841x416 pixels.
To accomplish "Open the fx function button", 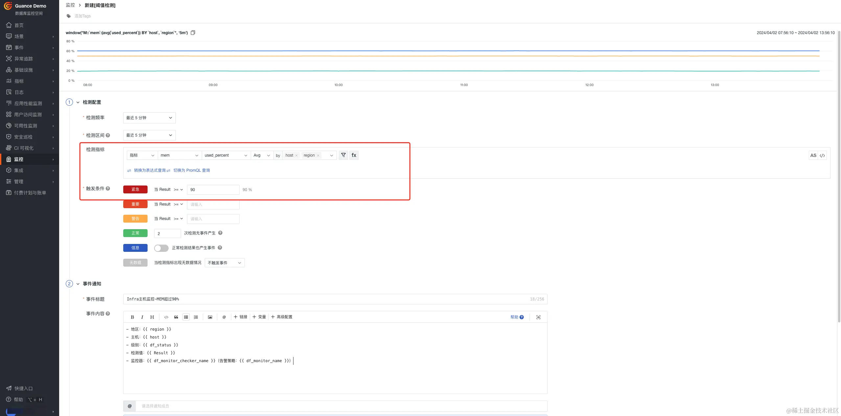I will (354, 155).
